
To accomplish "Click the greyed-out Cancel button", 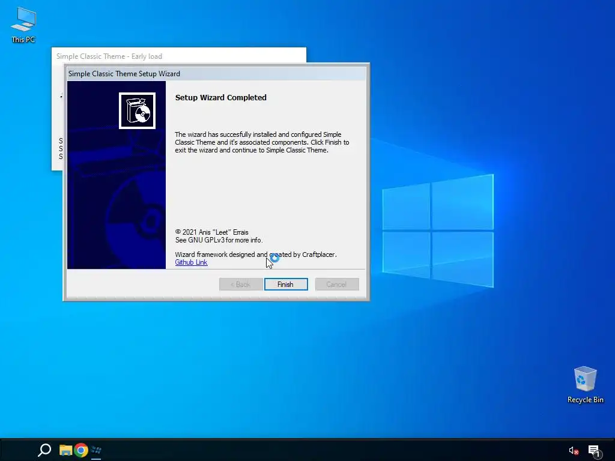I will coord(336,284).
